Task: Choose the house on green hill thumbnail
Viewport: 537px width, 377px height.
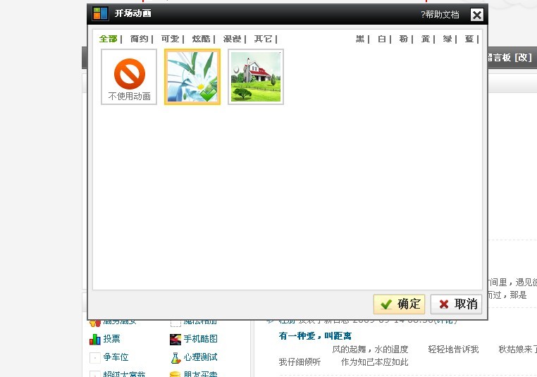Action: 256,77
